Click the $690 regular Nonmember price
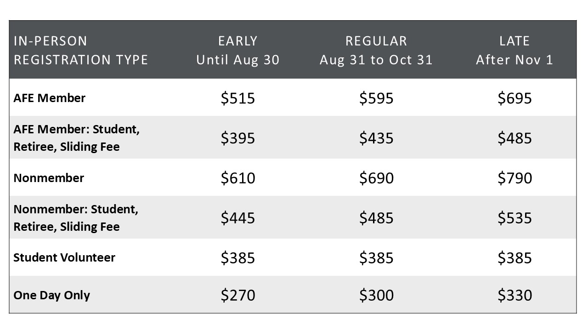Viewport: 588px width, 331px height. tap(376, 178)
